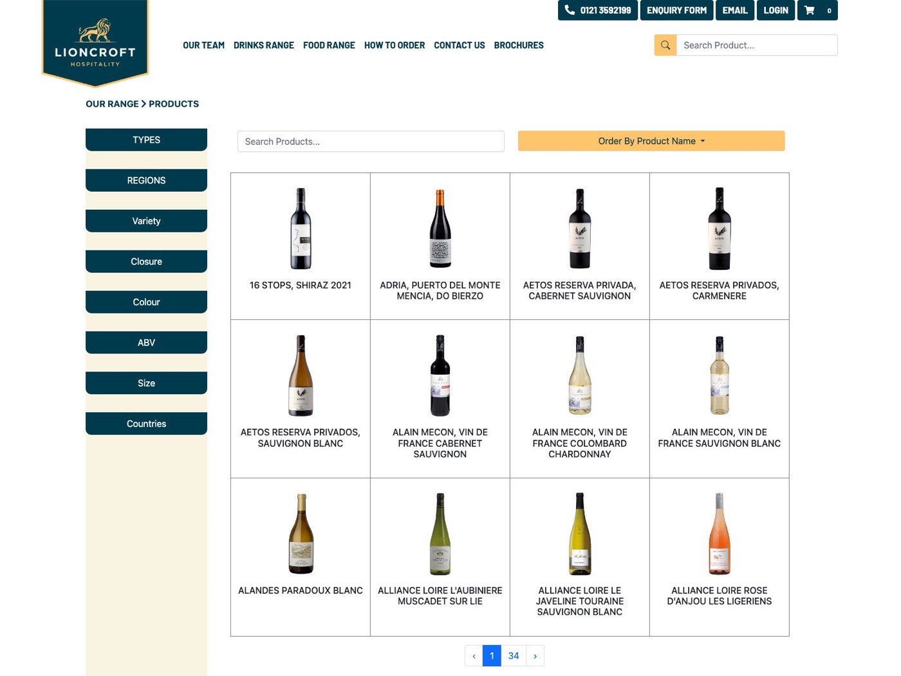Viewport: 901px width, 676px height.
Task: Click the Our Range breadcrumb link
Action: pos(112,104)
